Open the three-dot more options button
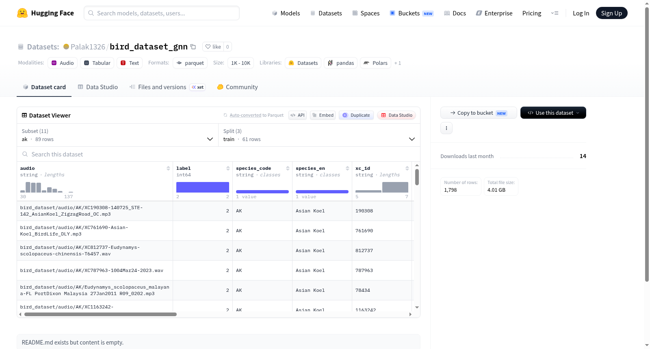Image resolution: width=650 pixels, height=349 pixels. pos(446,128)
